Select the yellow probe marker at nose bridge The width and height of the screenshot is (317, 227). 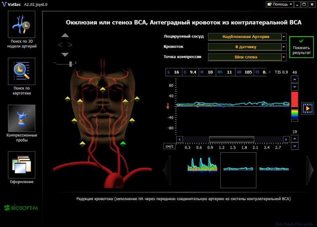click(103, 89)
